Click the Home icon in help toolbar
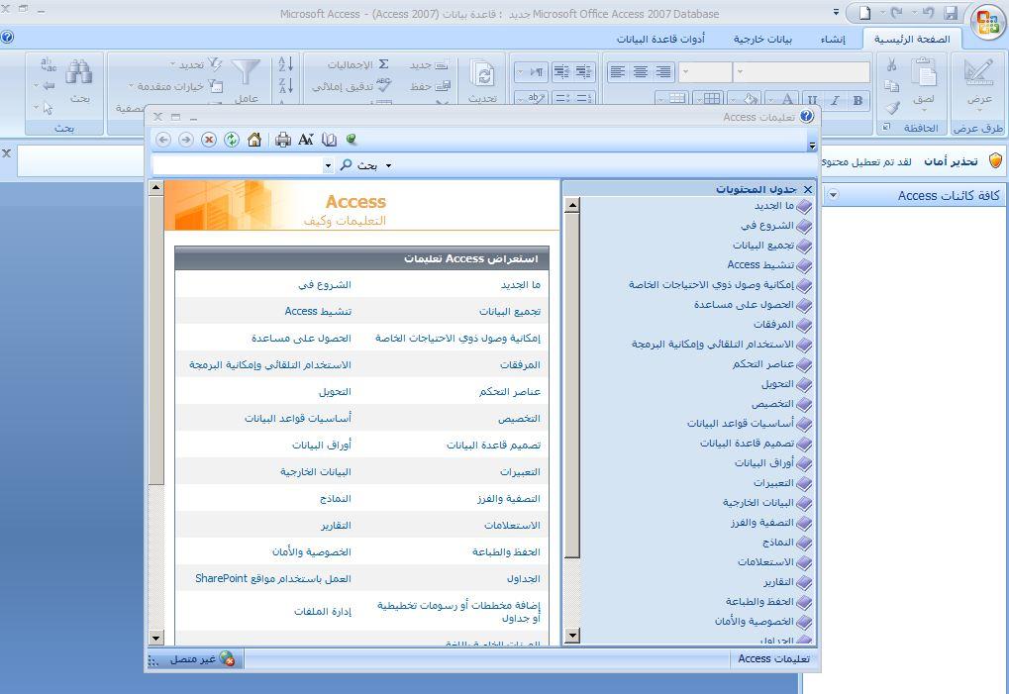Image resolution: width=1009 pixels, height=694 pixels. [254, 140]
